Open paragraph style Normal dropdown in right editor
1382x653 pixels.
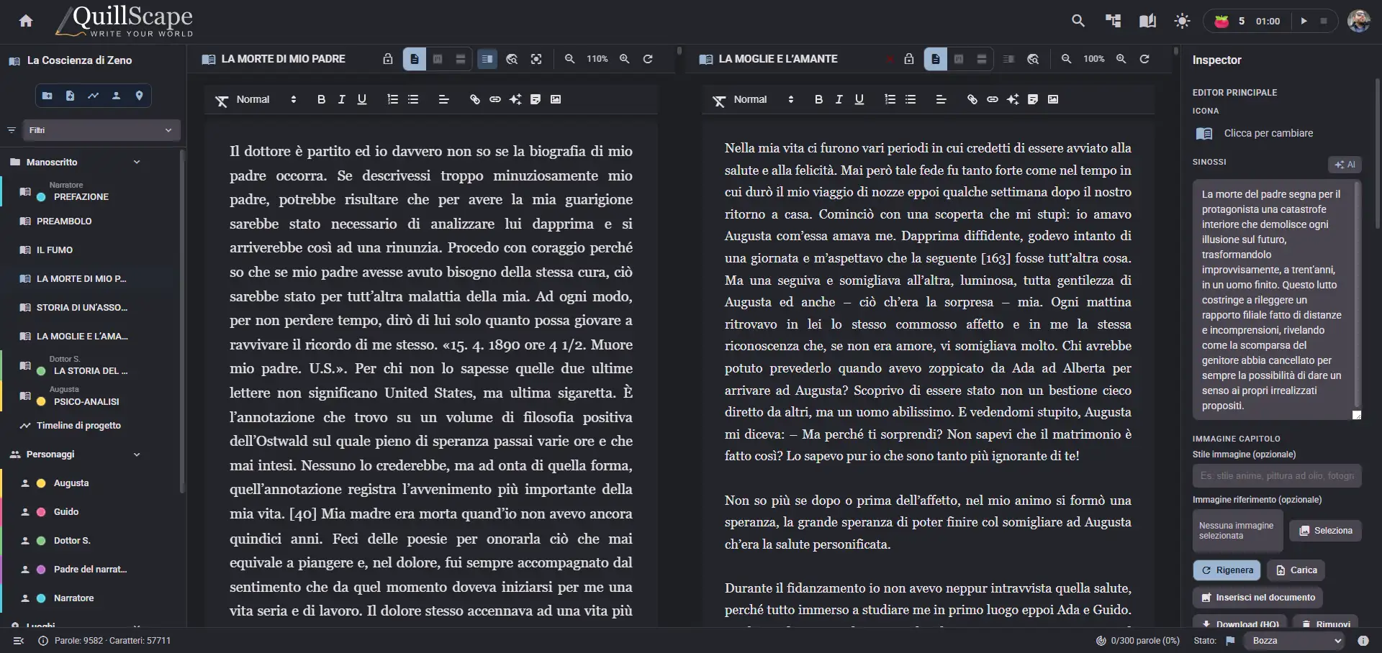(x=764, y=99)
